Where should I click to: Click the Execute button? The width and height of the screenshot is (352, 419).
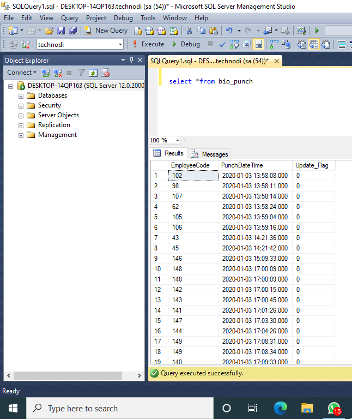148,44
